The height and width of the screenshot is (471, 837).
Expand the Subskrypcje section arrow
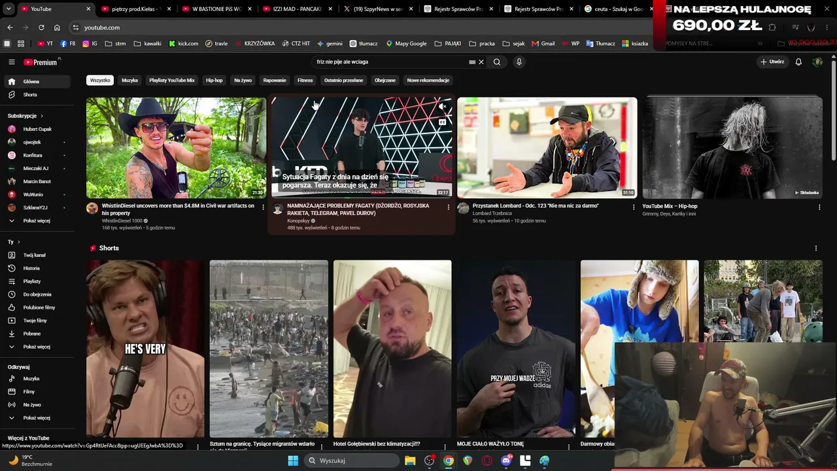(x=42, y=116)
